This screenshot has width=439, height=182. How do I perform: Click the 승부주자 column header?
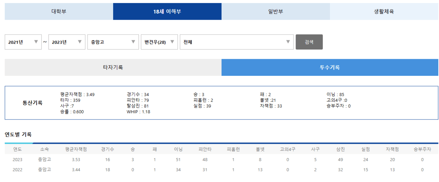pyautogui.click(x=422, y=149)
